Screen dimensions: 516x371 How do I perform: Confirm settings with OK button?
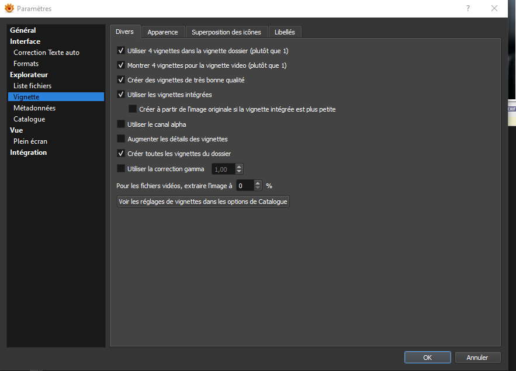[428, 357]
